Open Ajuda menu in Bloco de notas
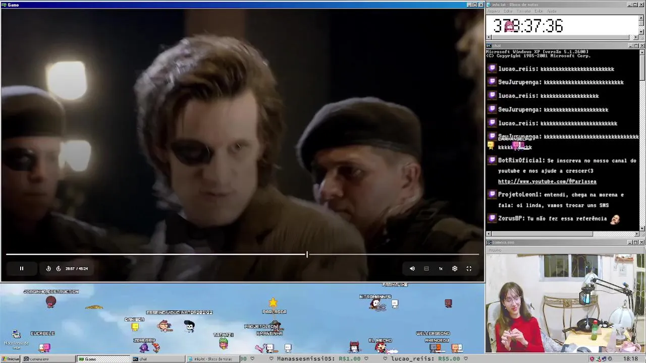646x363 pixels. click(552, 11)
